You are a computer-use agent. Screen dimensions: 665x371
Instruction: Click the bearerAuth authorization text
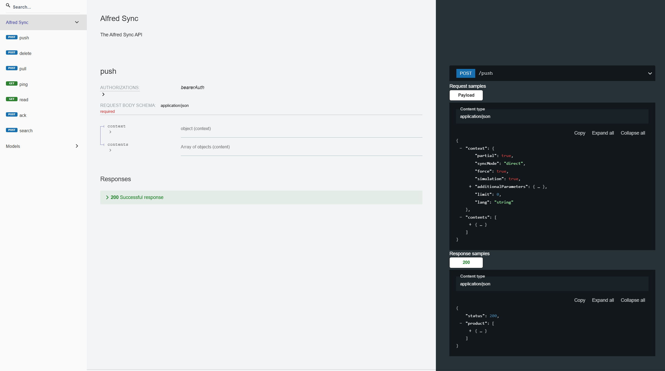tap(192, 87)
